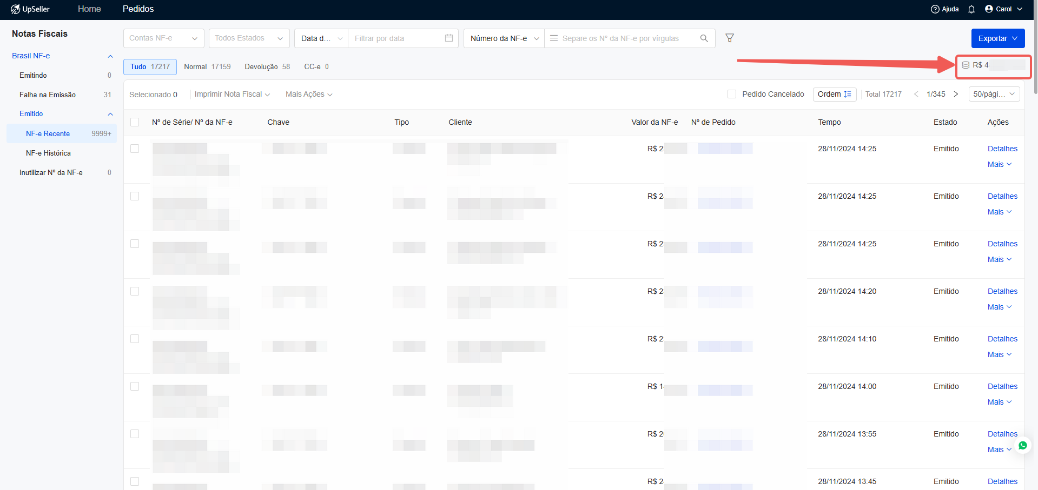
Task: Open the WhatsApp chat bubble
Action: coord(1022,446)
